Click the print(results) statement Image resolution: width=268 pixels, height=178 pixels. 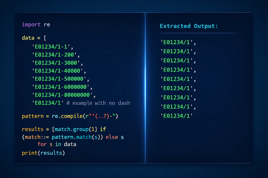[43, 153]
